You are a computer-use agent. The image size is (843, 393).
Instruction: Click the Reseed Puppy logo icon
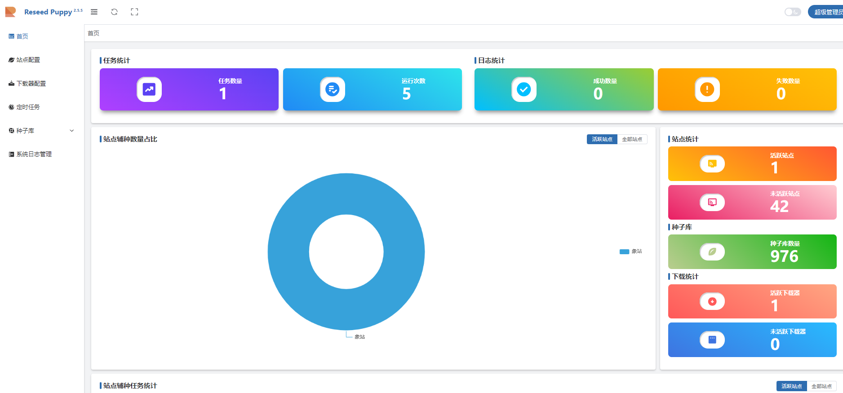[x=10, y=12]
